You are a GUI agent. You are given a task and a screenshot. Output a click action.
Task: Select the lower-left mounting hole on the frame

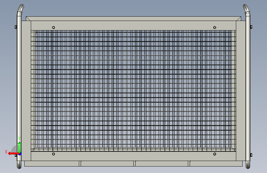pyautogui.click(x=54, y=154)
